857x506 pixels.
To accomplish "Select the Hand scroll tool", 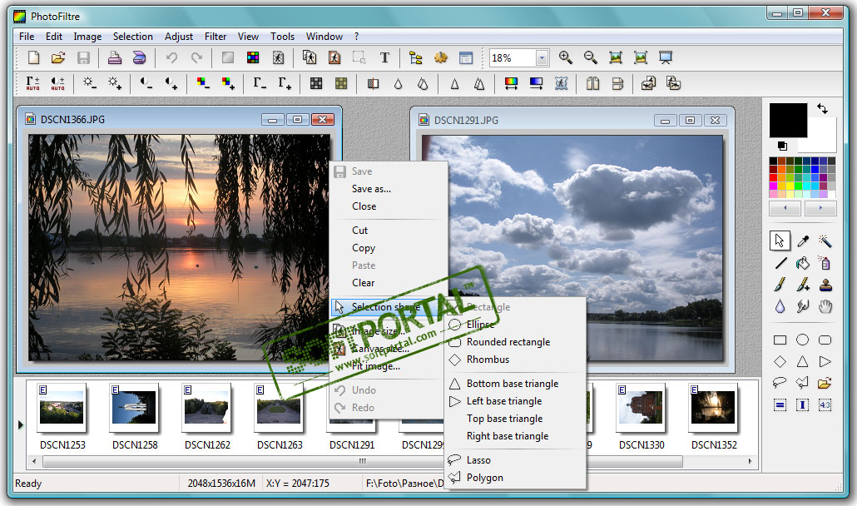I will click(825, 306).
